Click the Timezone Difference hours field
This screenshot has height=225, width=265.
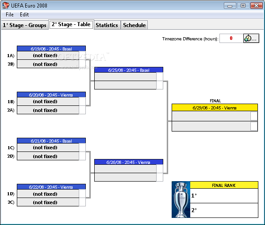coord(231,39)
